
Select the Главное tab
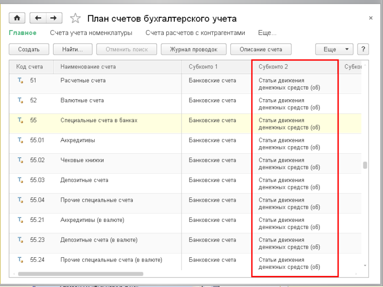click(x=23, y=33)
